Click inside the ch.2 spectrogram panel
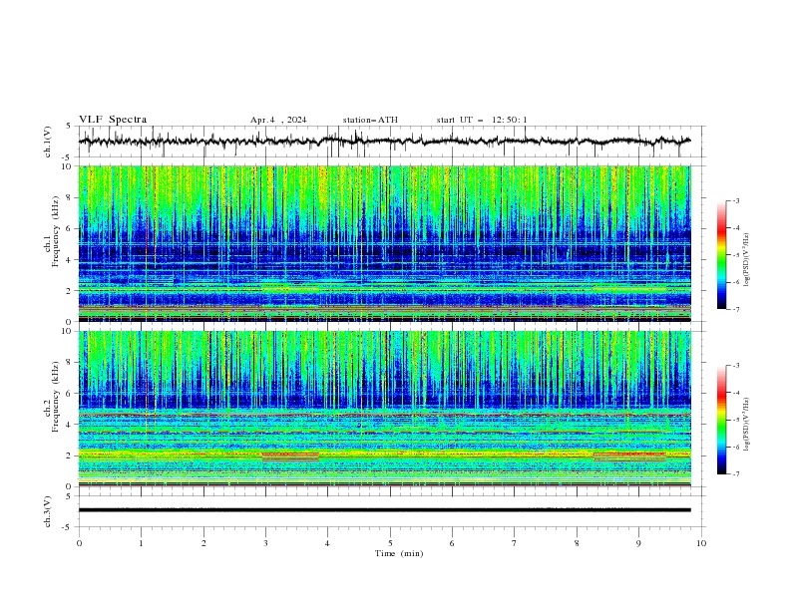790x610 pixels. tap(385, 409)
